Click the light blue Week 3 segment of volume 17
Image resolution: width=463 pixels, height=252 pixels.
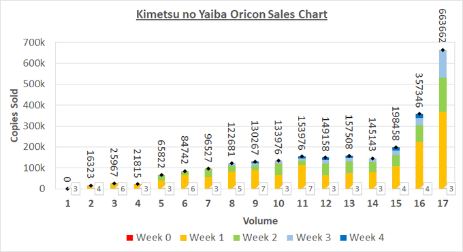point(443,64)
